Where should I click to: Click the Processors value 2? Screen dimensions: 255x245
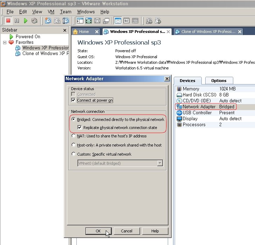pos(220,125)
